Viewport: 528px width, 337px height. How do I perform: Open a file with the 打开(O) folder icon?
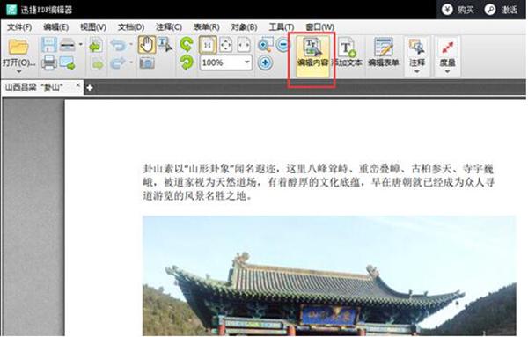click(18, 47)
